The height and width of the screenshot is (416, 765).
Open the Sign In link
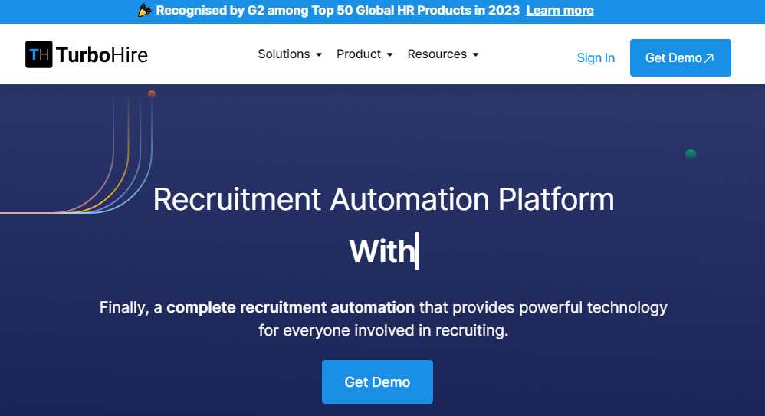pos(596,58)
